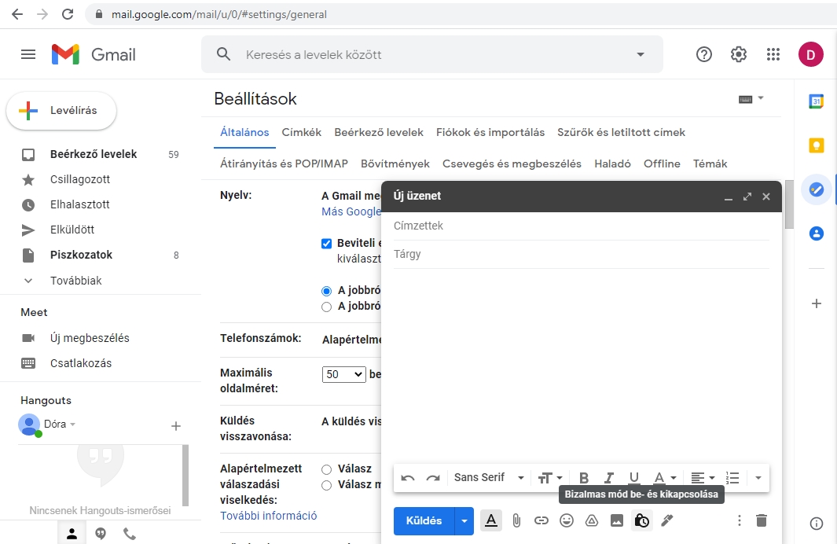Open the maximum page size dropdown showing 50

pyautogui.click(x=344, y=375)
